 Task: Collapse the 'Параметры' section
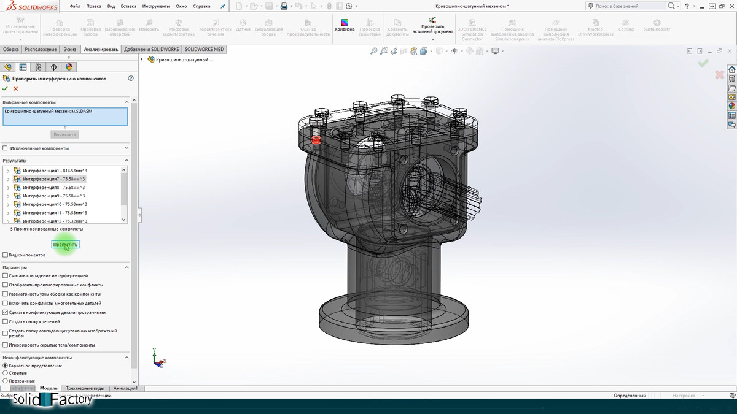[127, 267]
